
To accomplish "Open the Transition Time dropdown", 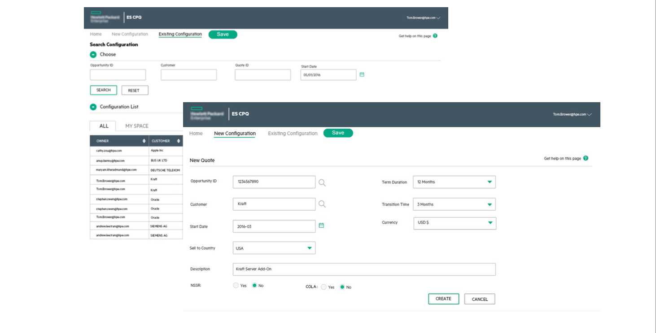I will click(454, 204).
